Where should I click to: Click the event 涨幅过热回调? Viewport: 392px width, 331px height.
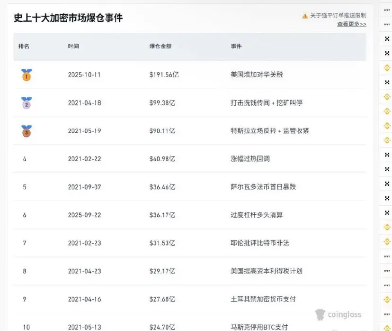[x=250, y=159]
